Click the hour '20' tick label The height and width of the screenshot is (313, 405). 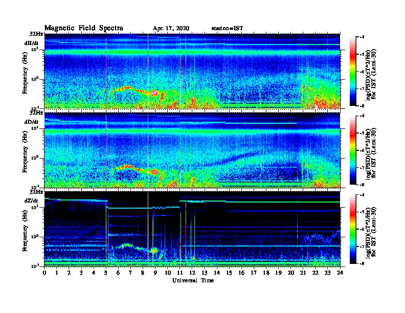pos(291,273)
